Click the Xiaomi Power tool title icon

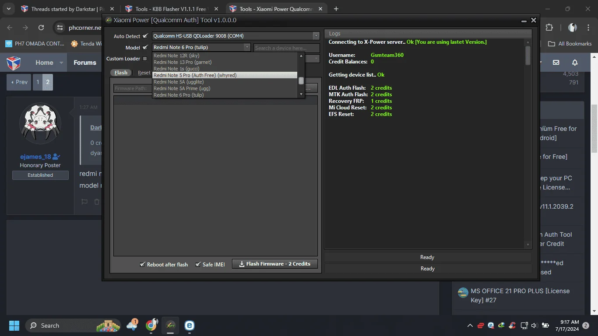click(x=109, y=20)
